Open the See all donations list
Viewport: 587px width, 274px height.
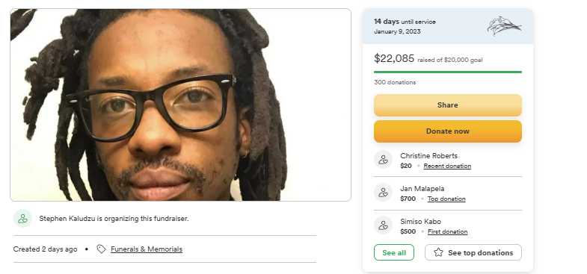tap(394, 252)
